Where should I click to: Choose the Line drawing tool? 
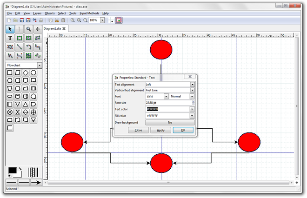(x=19, y=47)
